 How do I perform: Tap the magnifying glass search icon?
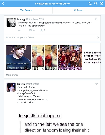point(96,4)
